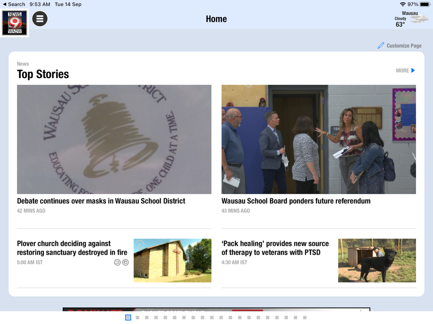Tap the cloudy weather icon for Wausau

click(x=419, y=19)
